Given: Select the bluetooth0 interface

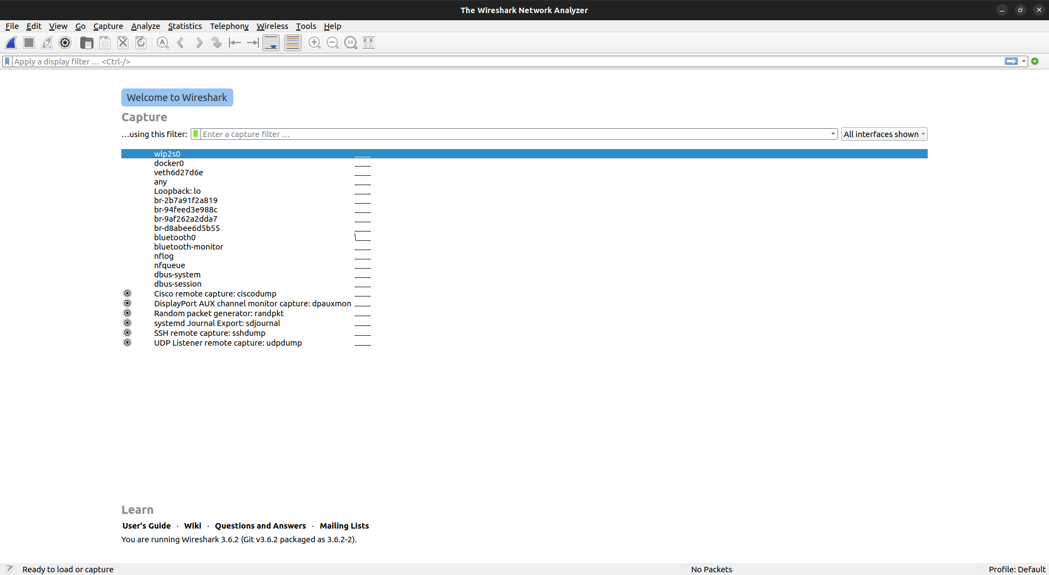Looking at the screenshot, I should coord(524,238).
